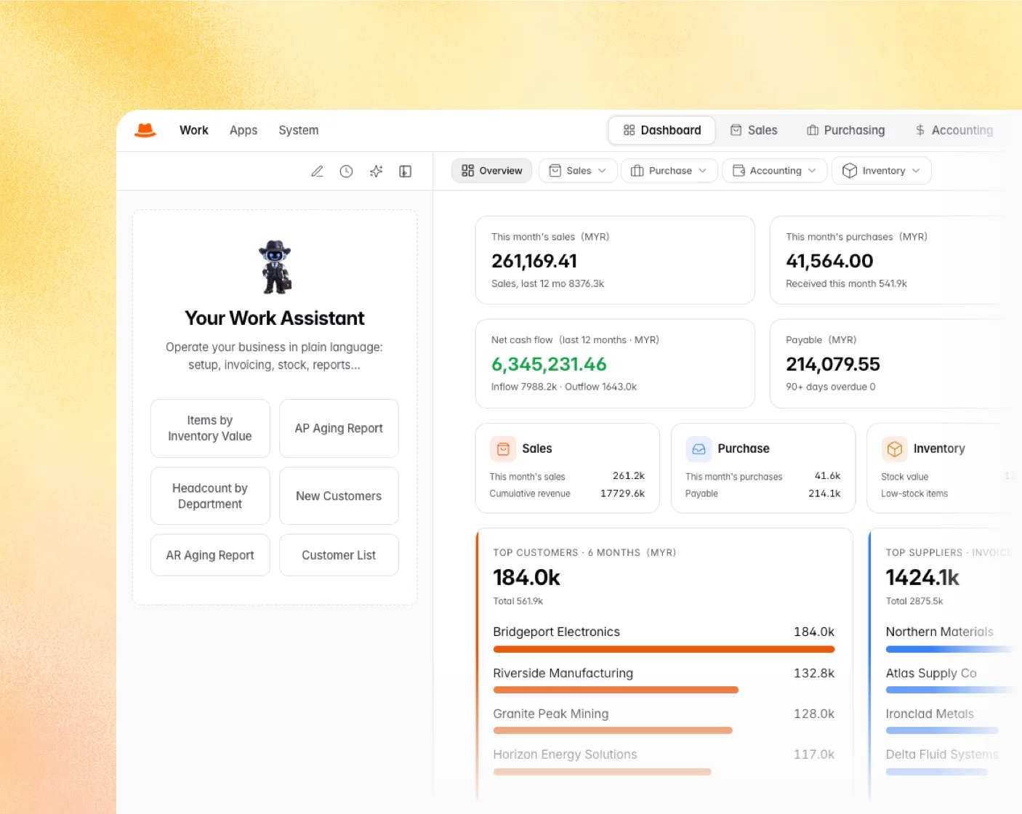
Task: Click the pencil edit icon
Action: pos(317,172)
